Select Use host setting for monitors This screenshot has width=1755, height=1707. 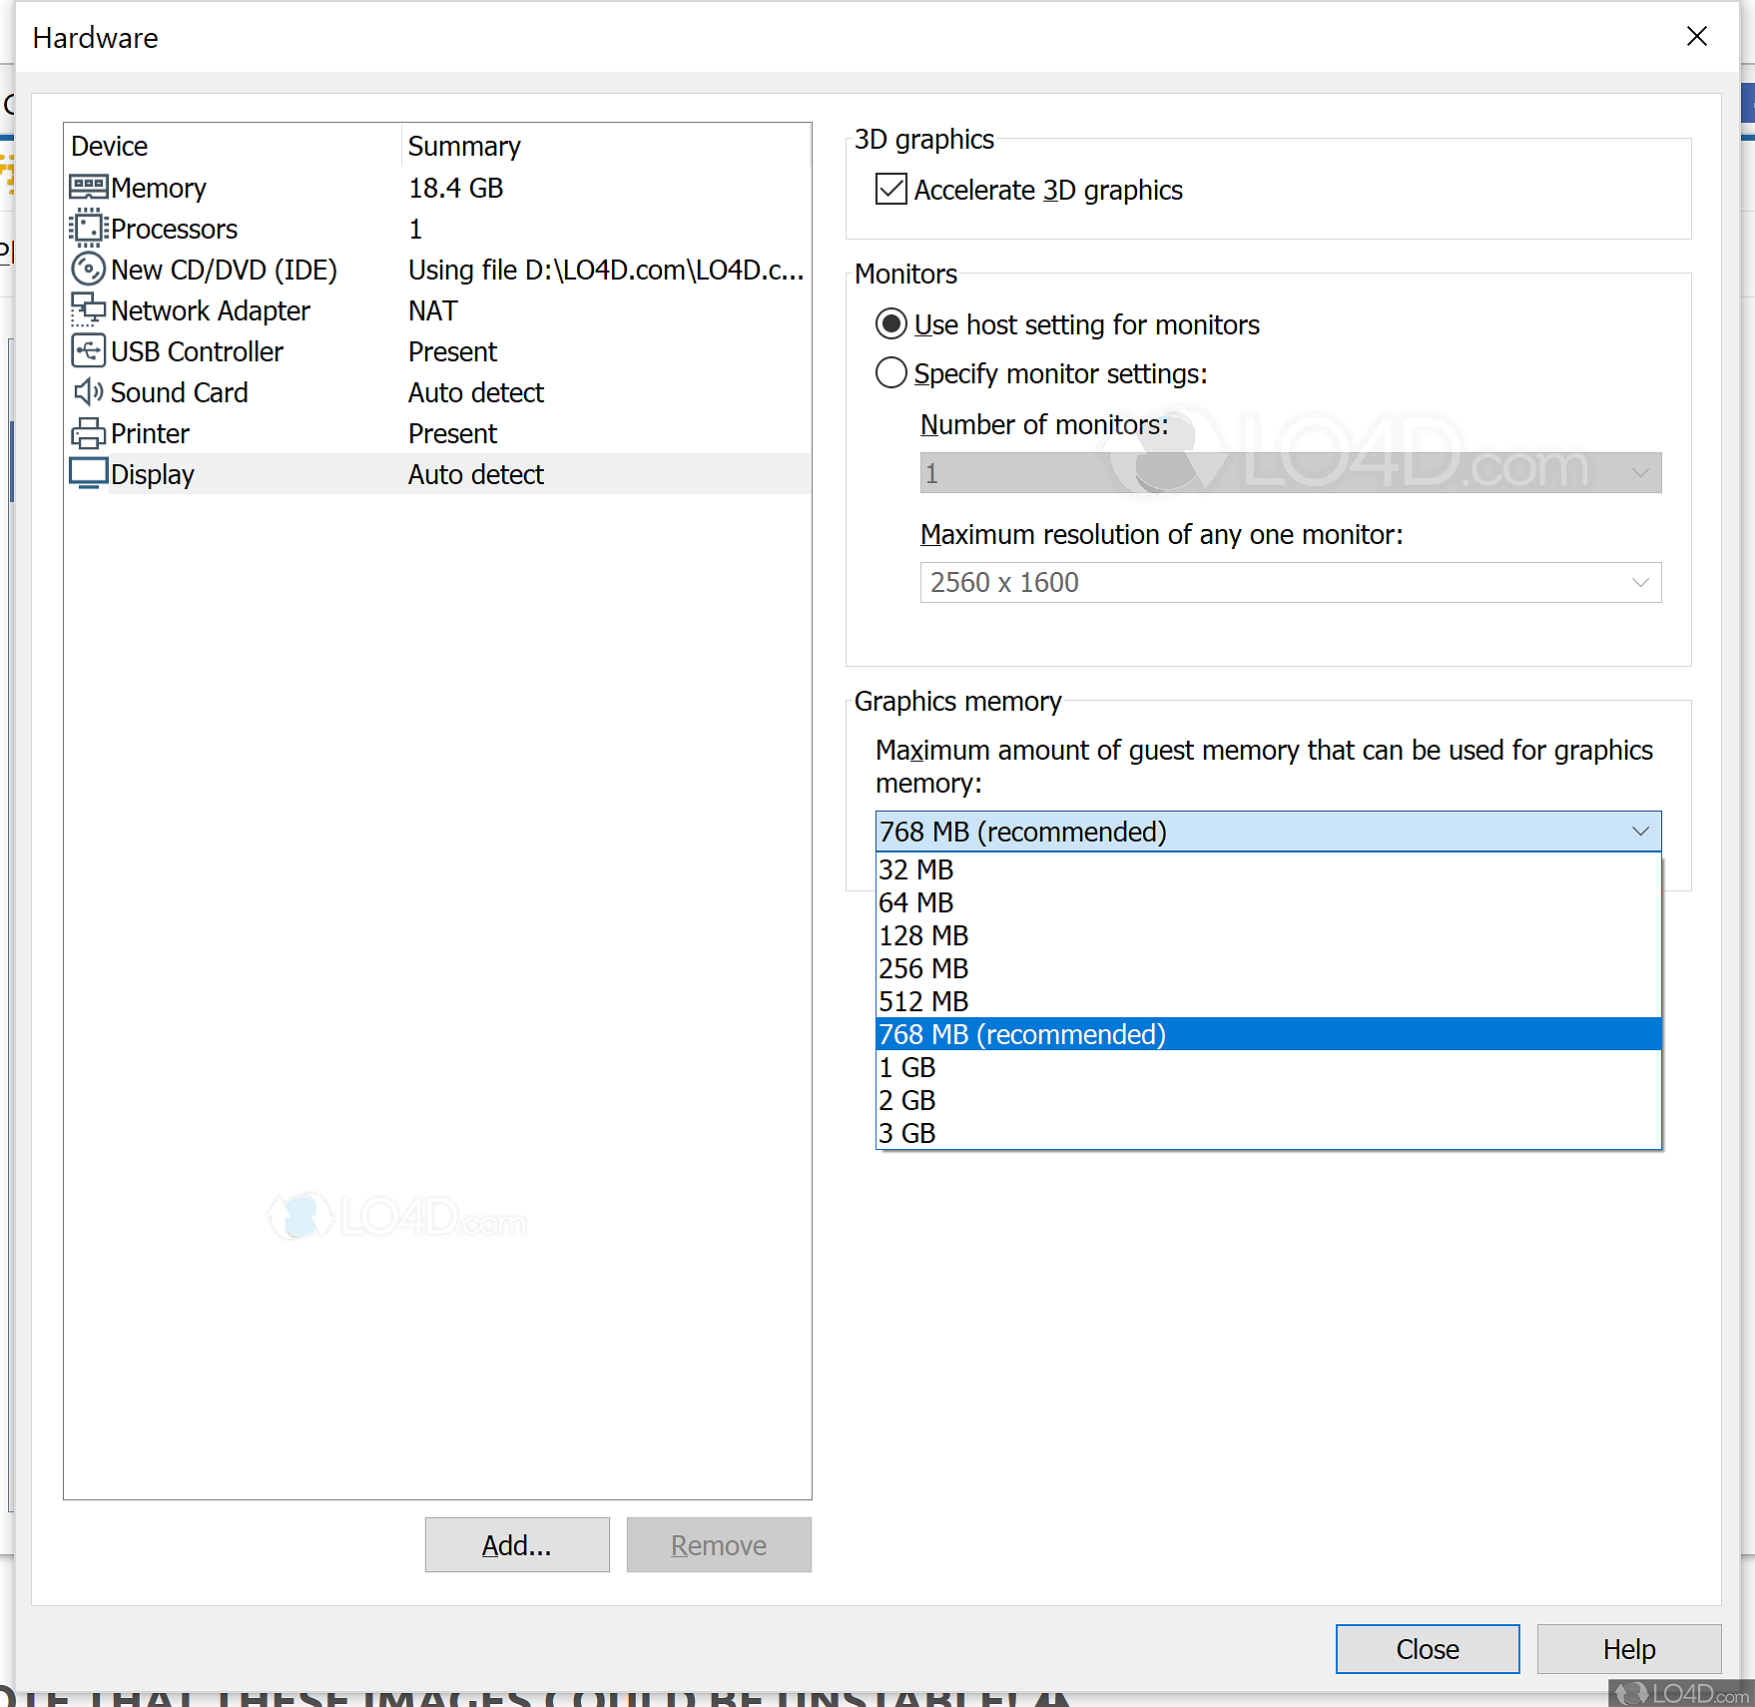click(x=891, y=324)
